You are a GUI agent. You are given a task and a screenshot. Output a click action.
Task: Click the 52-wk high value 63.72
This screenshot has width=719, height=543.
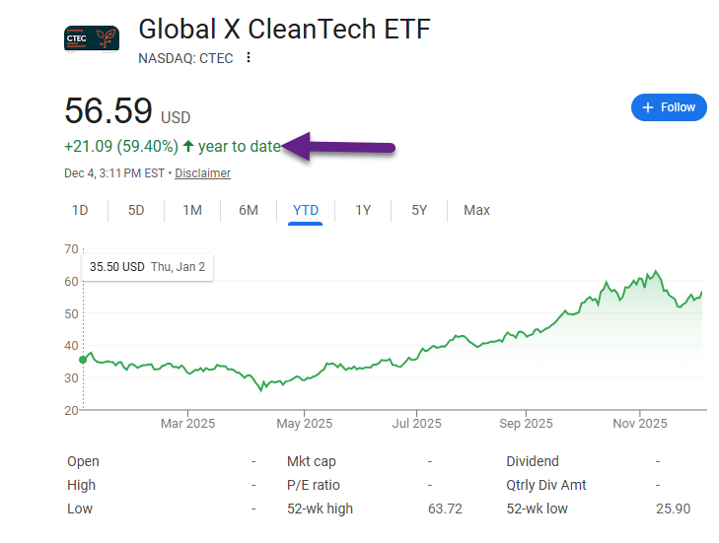[443, 509]
